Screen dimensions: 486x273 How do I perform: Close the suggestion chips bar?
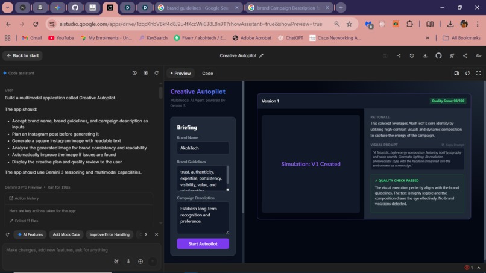156,234
